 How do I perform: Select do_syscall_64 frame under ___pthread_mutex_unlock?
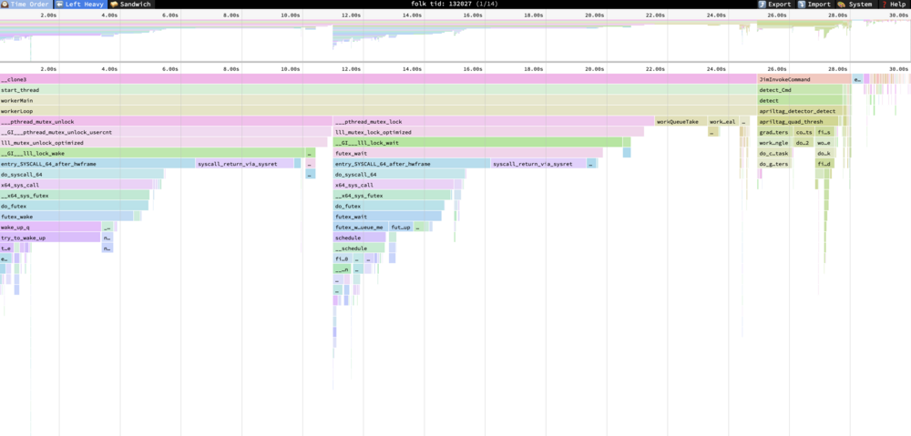point(82,174)
